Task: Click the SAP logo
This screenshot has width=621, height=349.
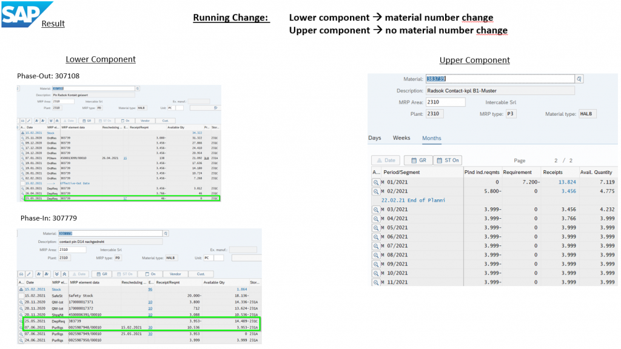Action: coord(27,14)
